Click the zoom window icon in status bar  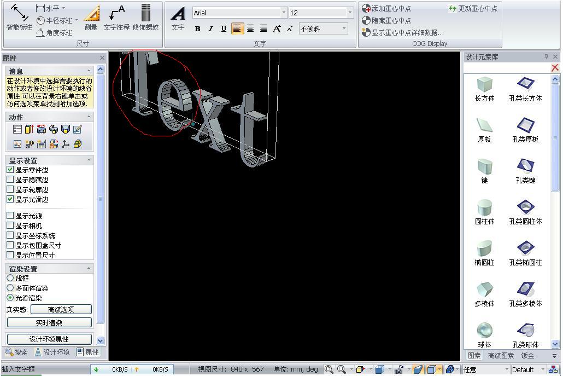329,369
